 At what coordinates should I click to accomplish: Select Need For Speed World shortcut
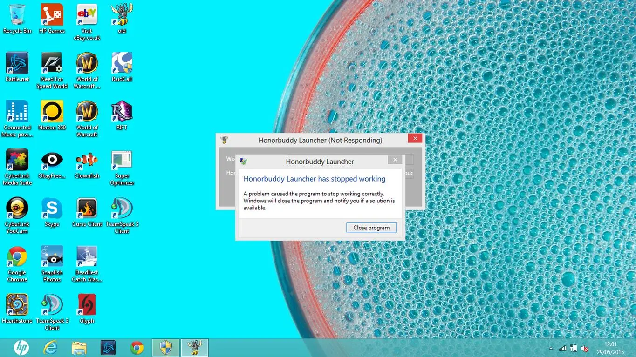(x=52, y=70)
